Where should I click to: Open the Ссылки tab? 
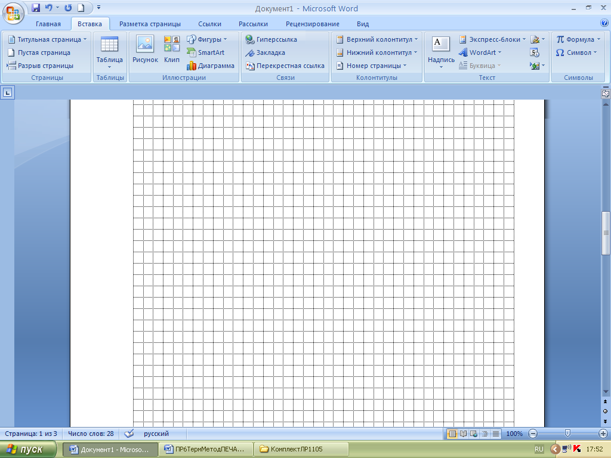pos(209,24)
